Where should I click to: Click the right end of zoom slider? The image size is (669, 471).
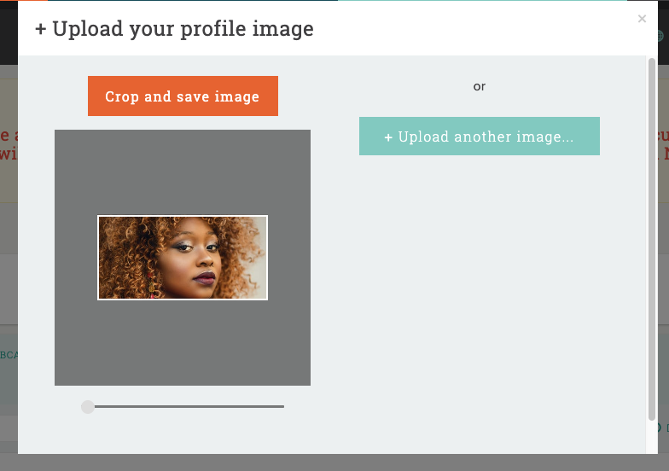point(282,407)
